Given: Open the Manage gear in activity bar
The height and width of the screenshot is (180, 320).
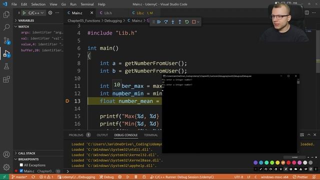Looking at the screenshot, I should click(x=6, y=167).
